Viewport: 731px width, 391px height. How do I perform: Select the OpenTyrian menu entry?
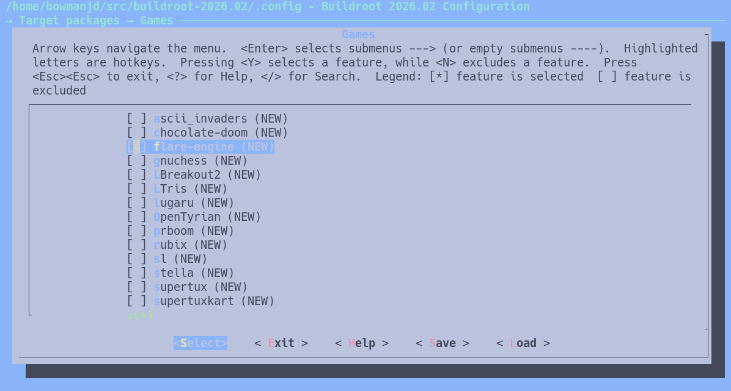[207, 217]
